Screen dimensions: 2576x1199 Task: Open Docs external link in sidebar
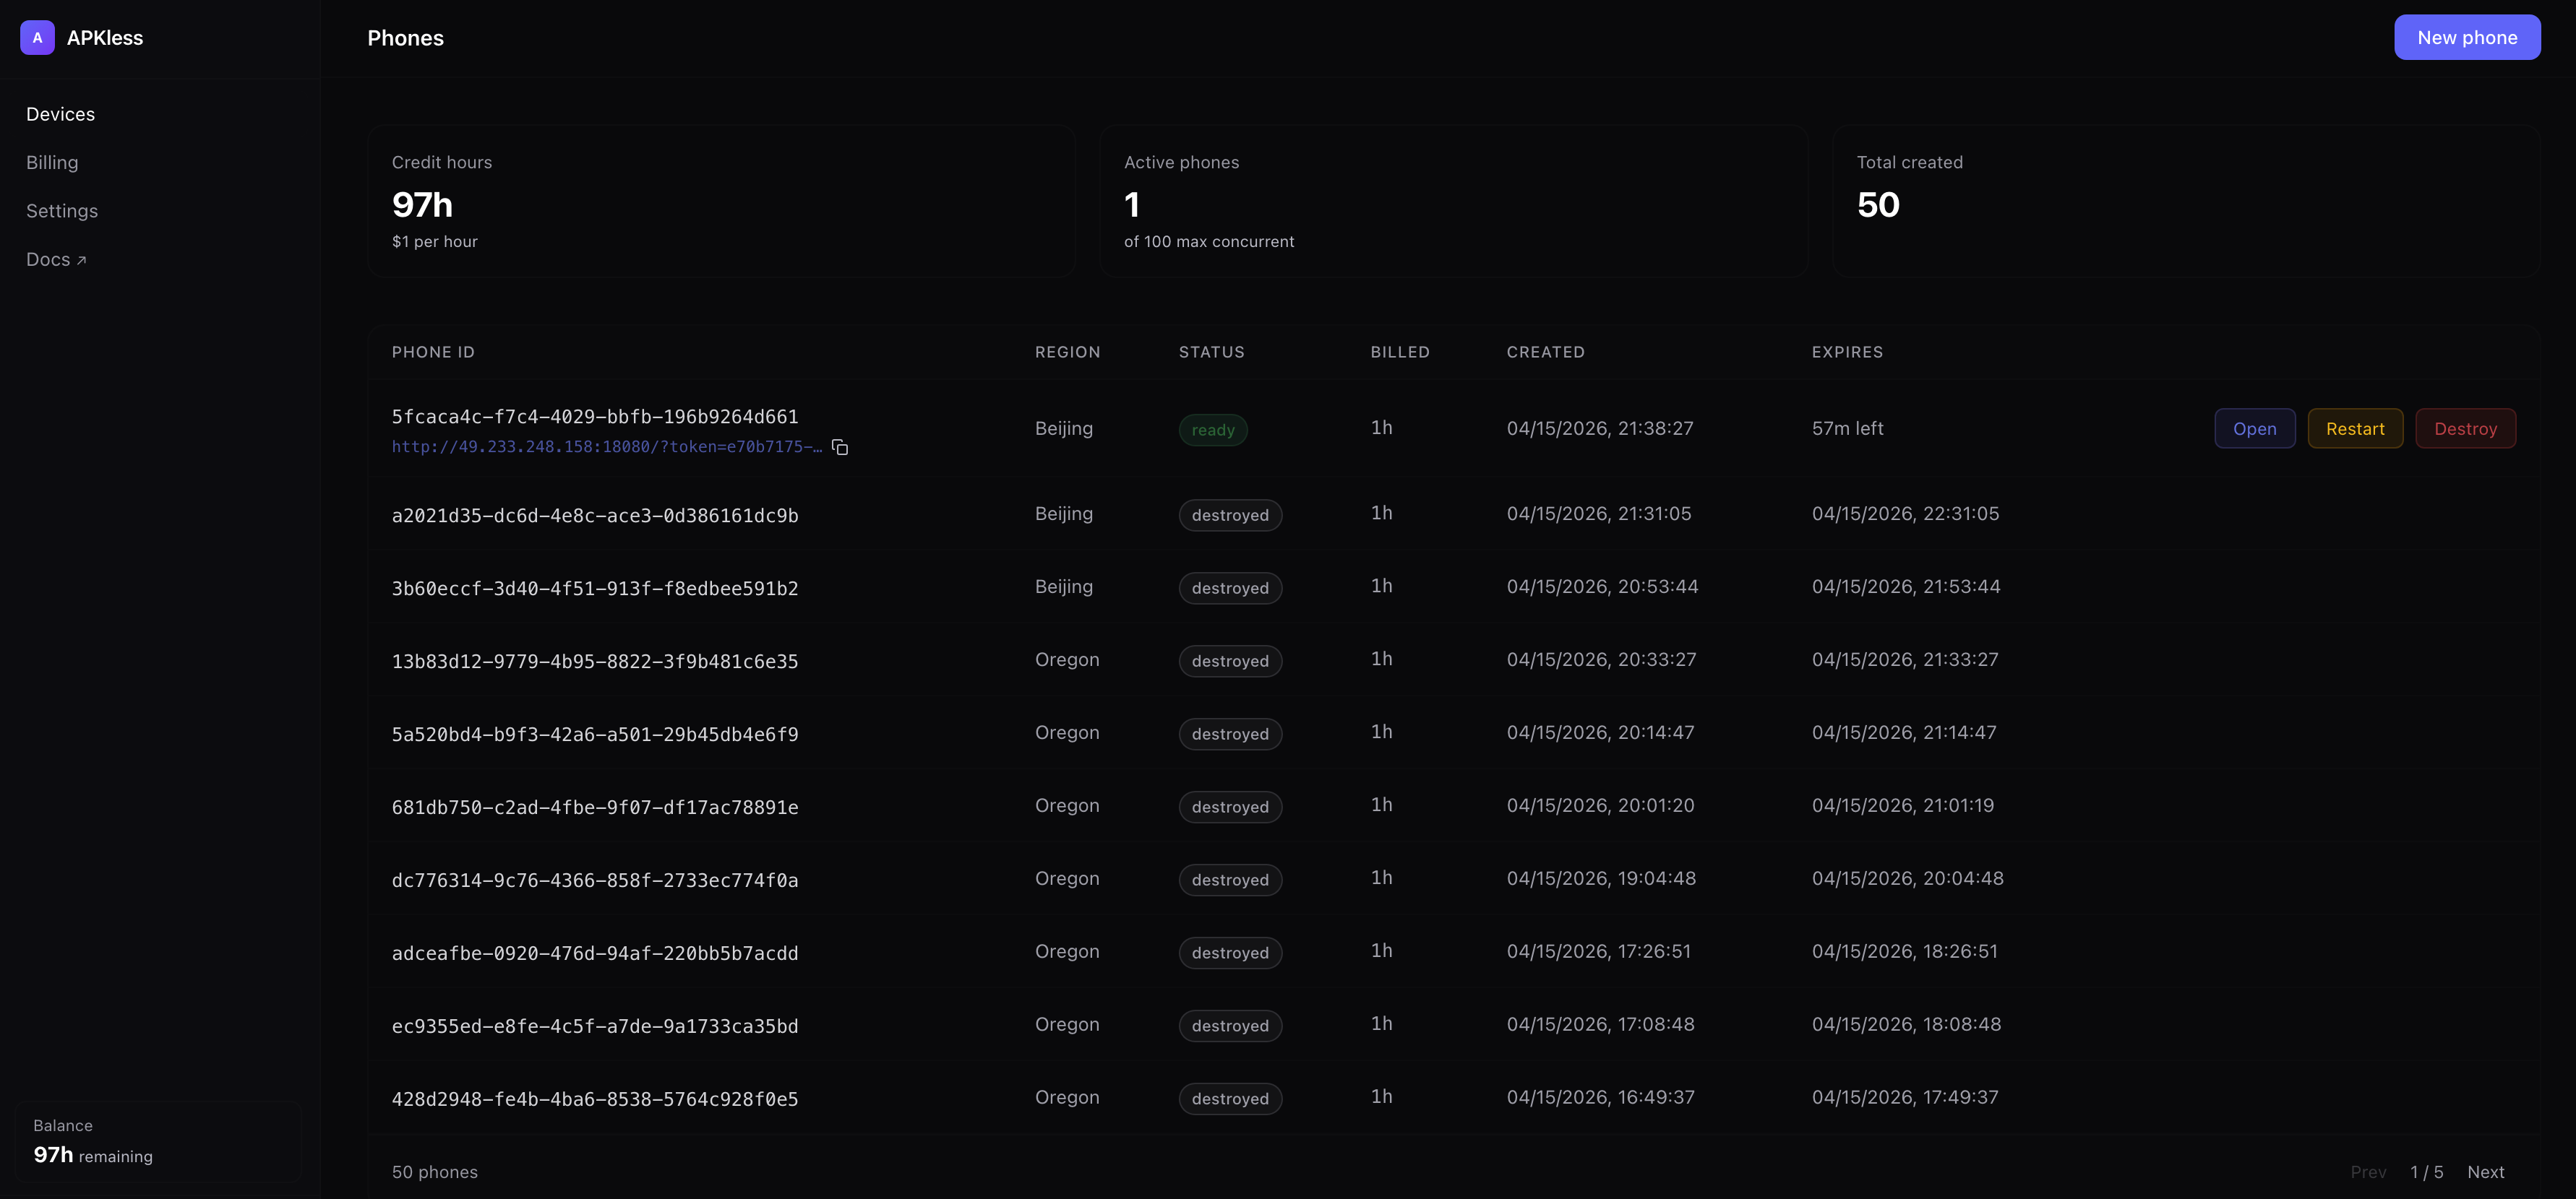[56, 260]
